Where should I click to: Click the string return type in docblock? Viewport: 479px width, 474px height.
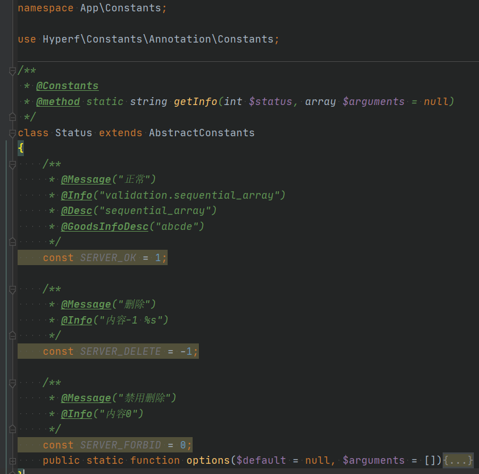coord(148,102)
